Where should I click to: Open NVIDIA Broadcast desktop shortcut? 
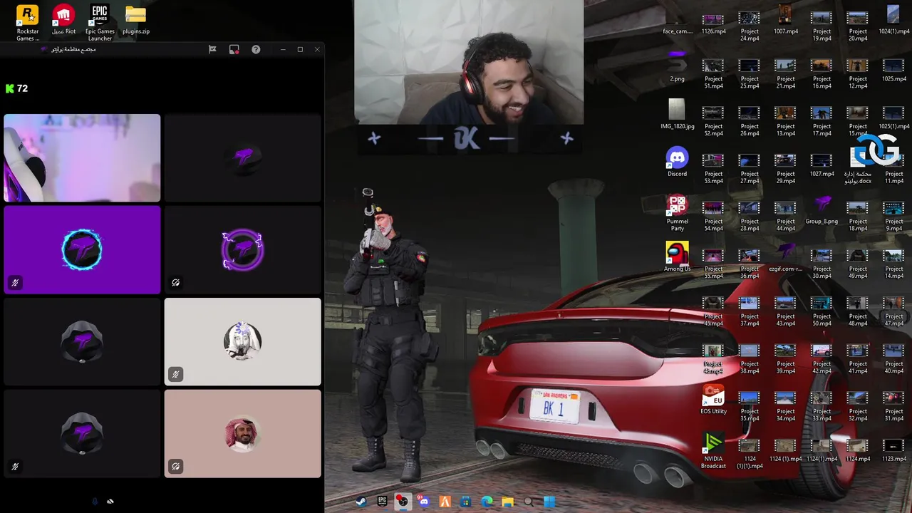coord(713,450)
